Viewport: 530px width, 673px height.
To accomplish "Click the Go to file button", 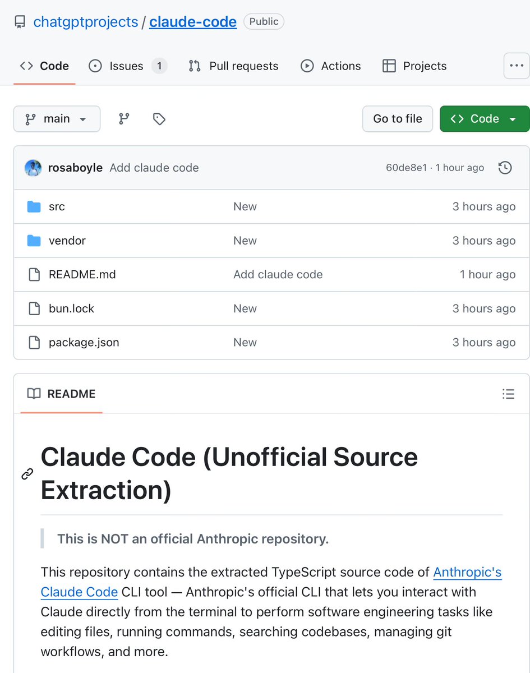I will [397, 119].
